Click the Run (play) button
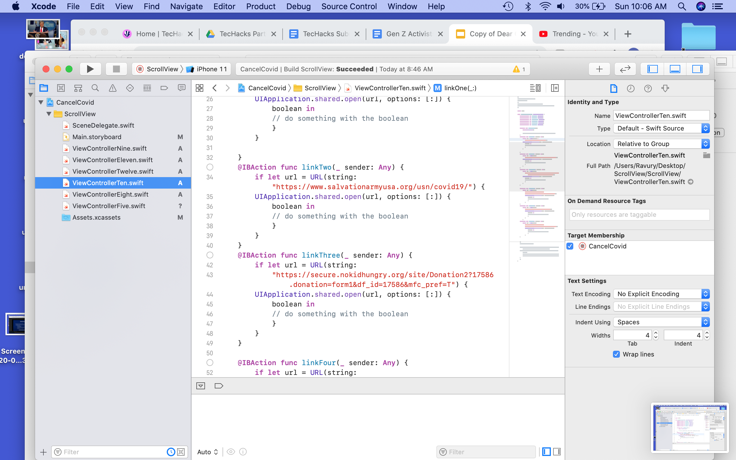Viewport: 736px width, 460px height. click(x=90, y=69)
